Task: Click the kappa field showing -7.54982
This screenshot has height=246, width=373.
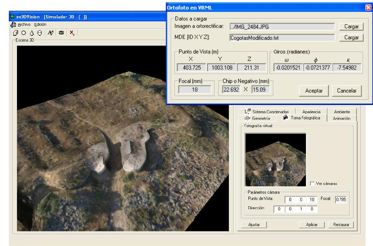Action: coord(347,67)
